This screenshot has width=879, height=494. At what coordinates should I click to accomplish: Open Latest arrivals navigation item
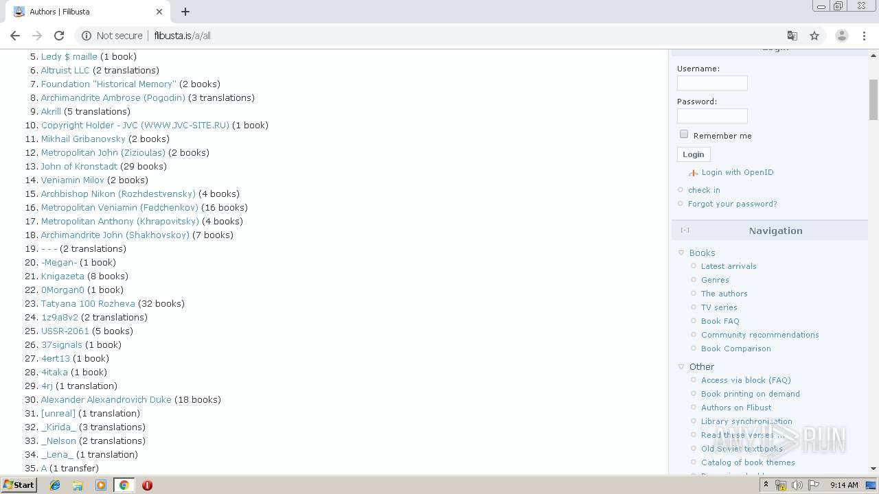pyautogui.click(x=729, y=266)
